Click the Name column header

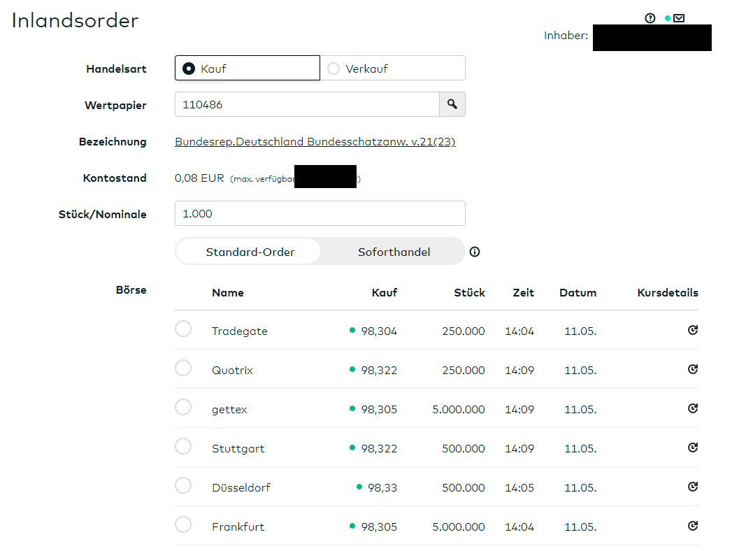click(228, 293)
